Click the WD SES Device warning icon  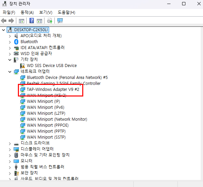[23, 66]
